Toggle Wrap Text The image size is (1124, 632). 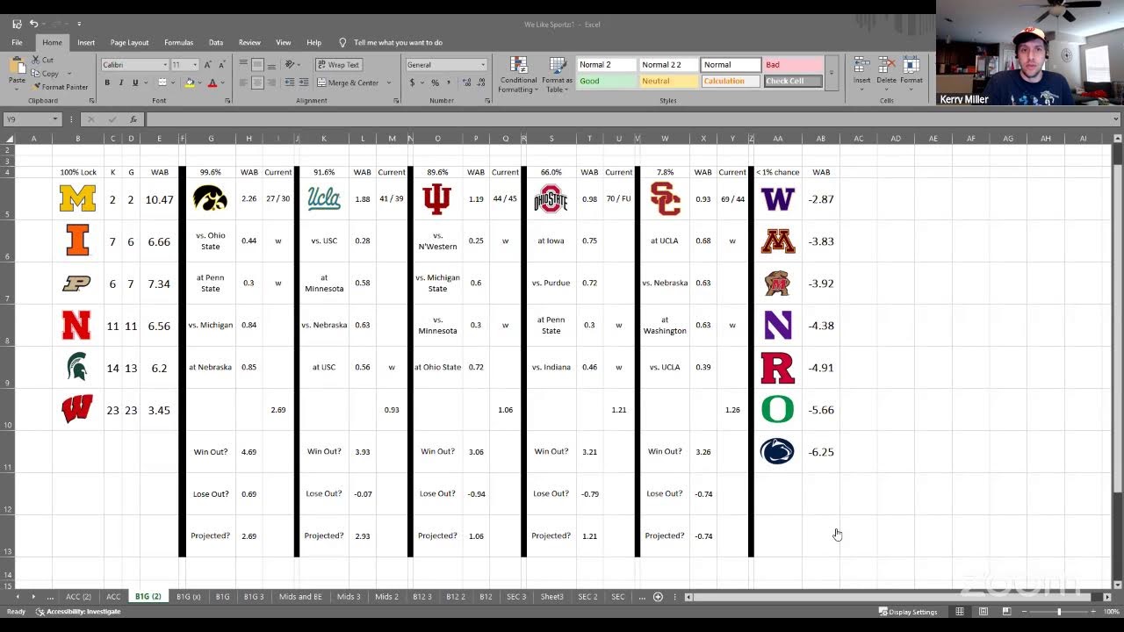[339, 65]
